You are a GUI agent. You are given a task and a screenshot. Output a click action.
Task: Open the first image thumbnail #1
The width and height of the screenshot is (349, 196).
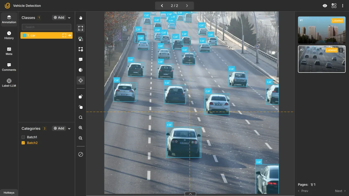point(322,30)
